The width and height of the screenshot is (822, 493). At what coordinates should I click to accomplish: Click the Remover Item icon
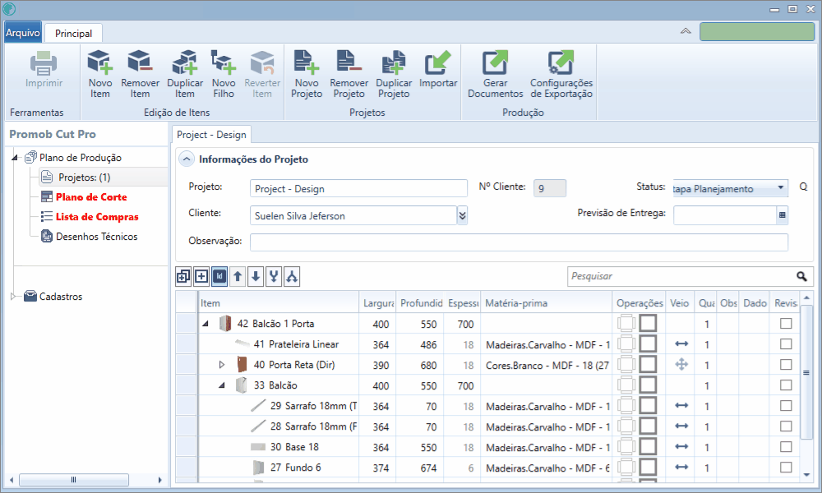140,62
